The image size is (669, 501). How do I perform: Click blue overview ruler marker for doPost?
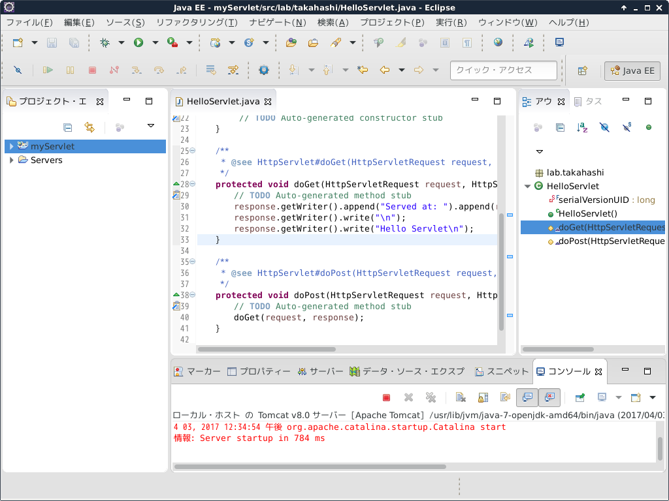pos(510,316)
